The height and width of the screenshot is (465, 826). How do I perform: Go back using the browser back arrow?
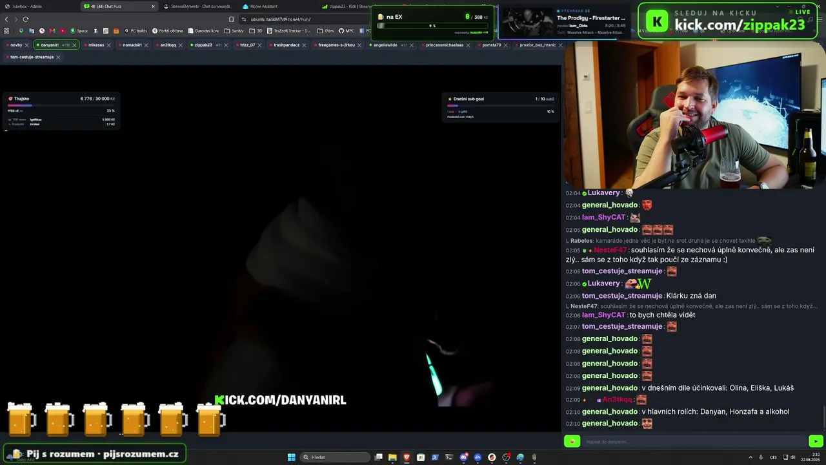(6, 19)
